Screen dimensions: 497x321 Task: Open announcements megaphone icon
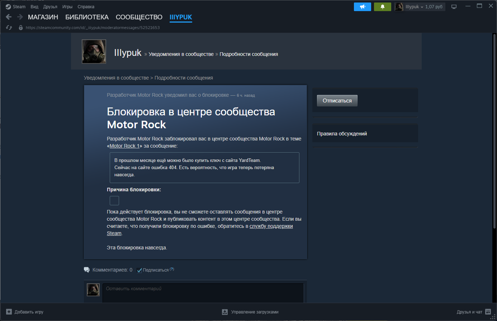click(362, 7)
